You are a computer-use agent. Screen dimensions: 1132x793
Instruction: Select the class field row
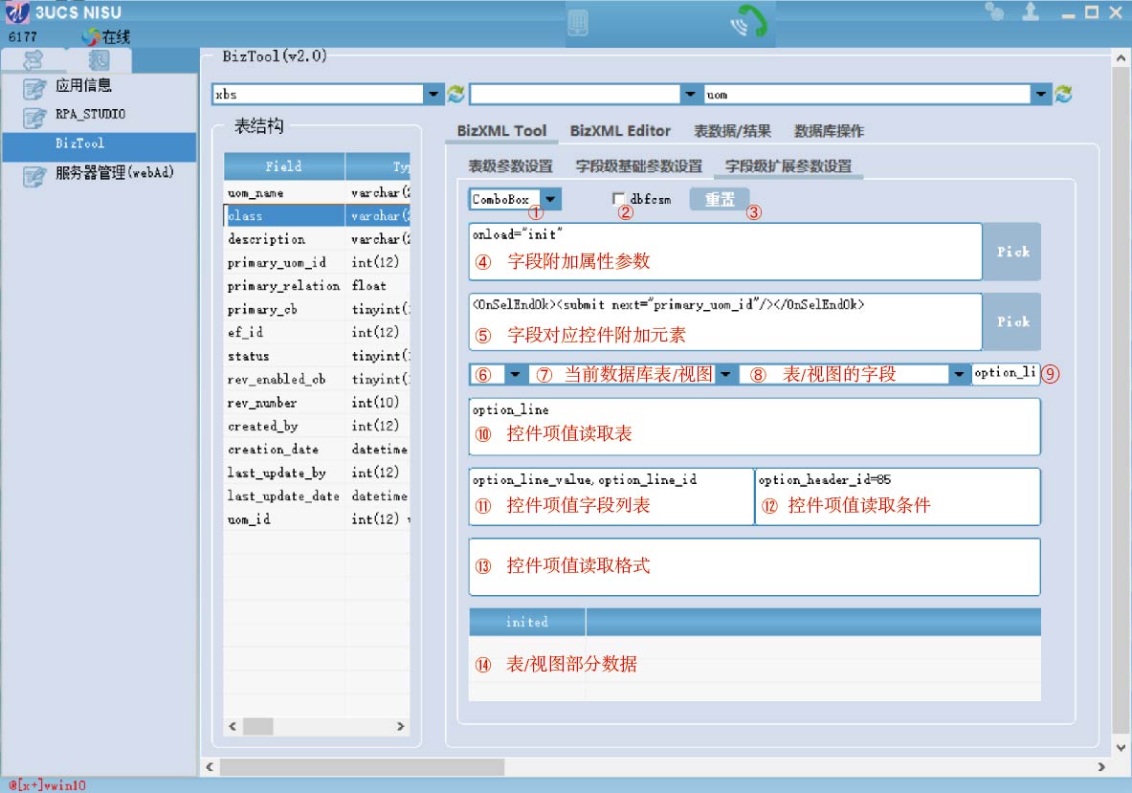(x=317, y=216)
